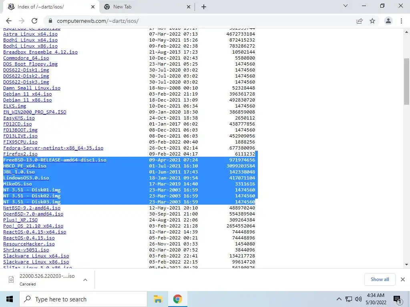Click the page's vertical scrollbar thumb
This screenshot has height=307, width=410.
[407, 82]
